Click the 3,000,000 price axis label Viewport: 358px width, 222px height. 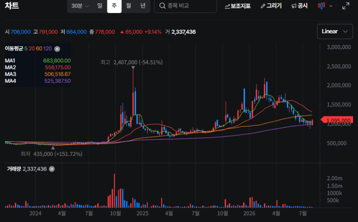[x=339, y=47]
